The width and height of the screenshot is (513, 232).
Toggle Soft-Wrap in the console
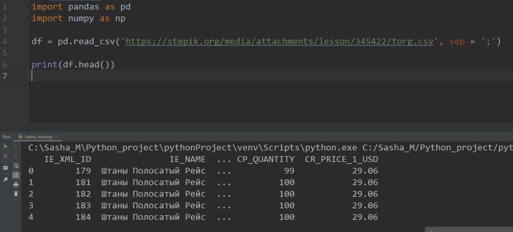tap(16, 166)
